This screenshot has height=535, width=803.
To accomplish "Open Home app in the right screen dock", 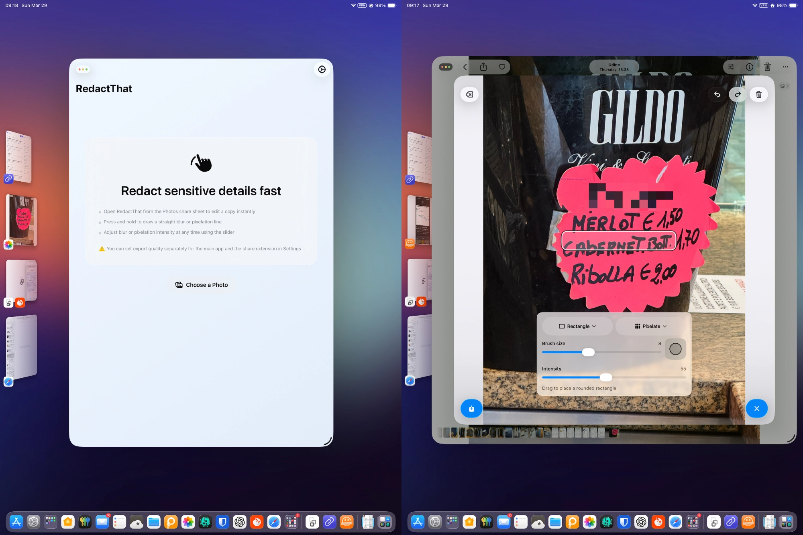I will coord(469,522).
